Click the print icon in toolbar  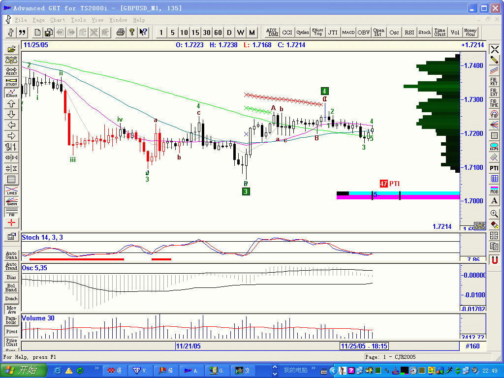tap(121, 32)
